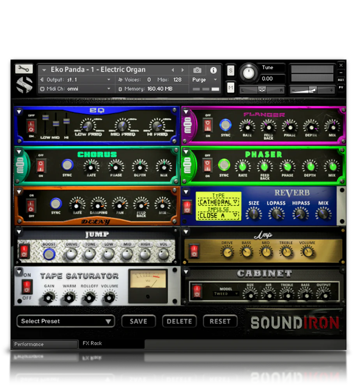Collapse the Flanger module triangle
Screen dimensions: 355x390
tap(186, 111)
